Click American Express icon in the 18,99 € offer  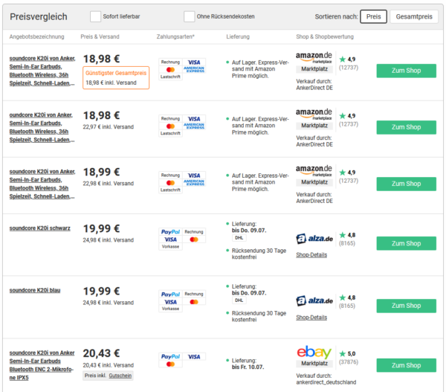pos(194,182)
